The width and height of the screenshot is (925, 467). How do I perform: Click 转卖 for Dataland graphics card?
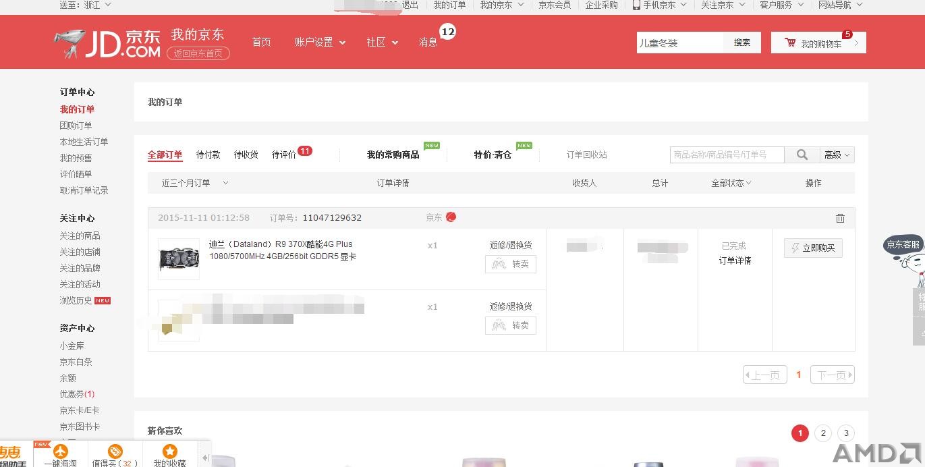pos(511,264)
